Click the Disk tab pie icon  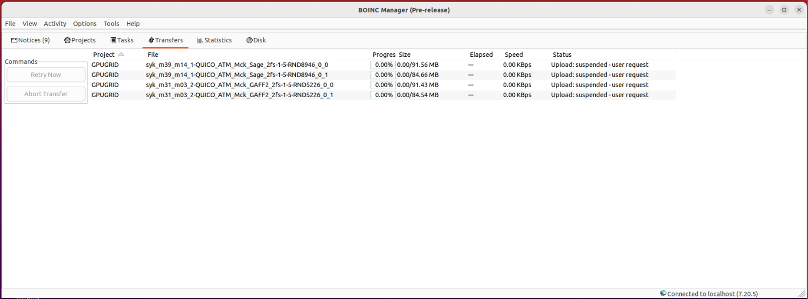pos(249,40)
